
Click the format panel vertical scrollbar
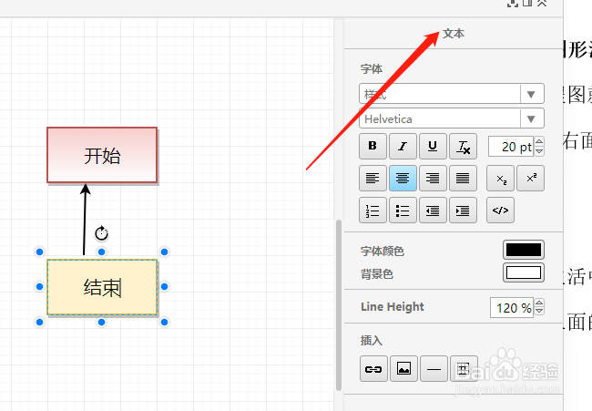click(x=338, y=305)
